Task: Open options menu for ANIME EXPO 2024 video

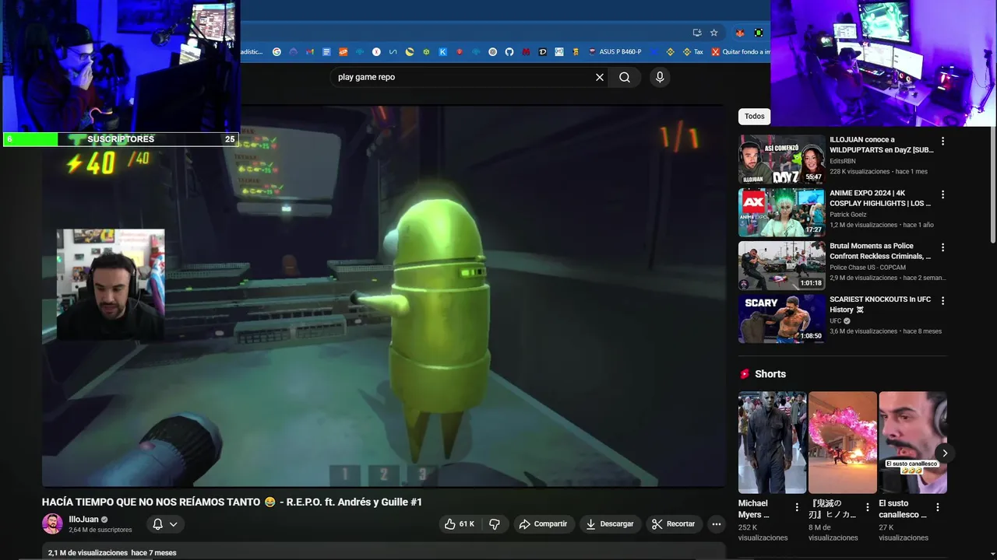Action: pos(942,194)
